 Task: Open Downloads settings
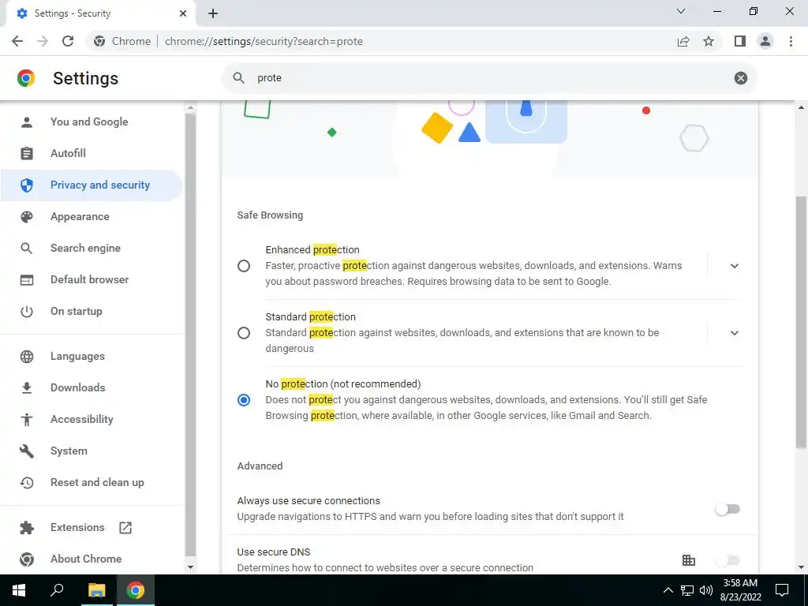(x=92, y=387)
